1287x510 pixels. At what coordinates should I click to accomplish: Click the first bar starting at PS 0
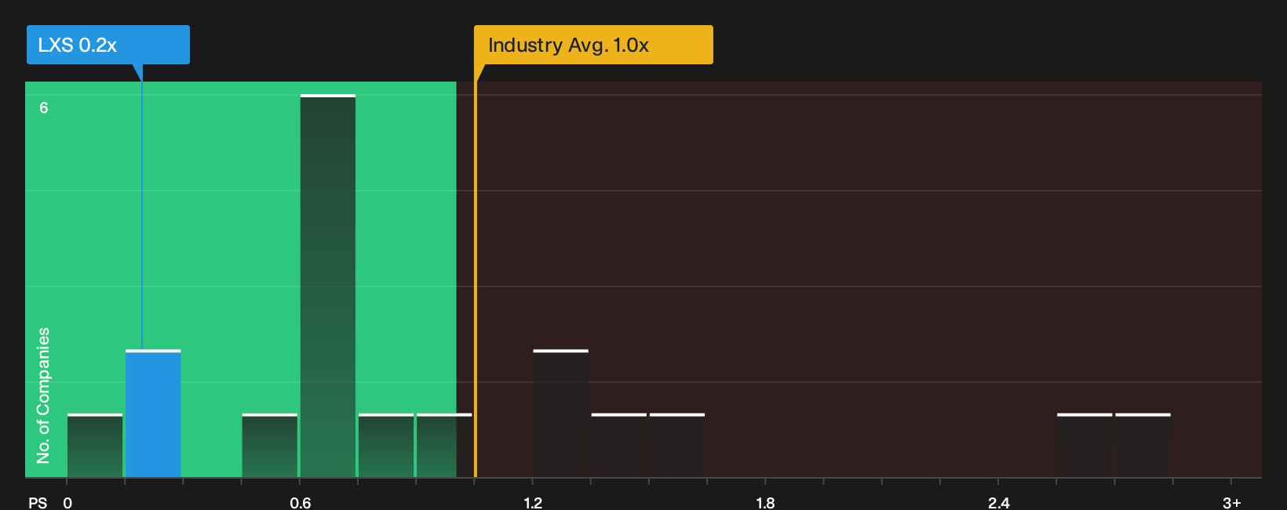95,446
